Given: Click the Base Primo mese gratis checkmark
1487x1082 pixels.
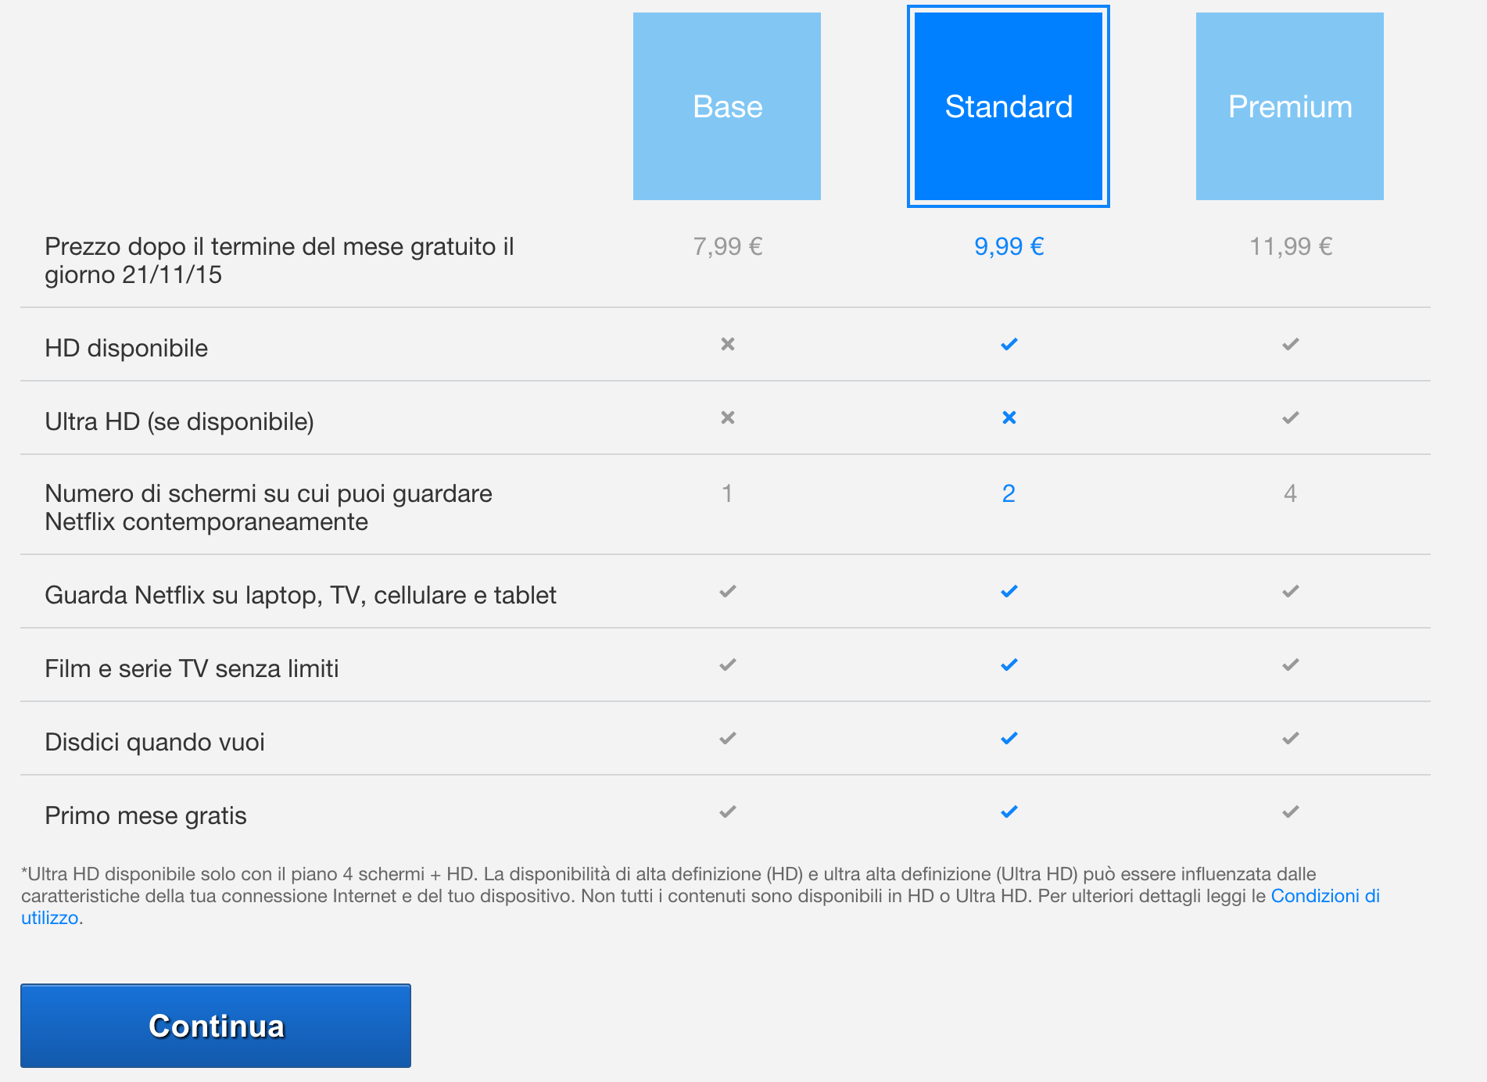Looking at the screenshot, I should pyautogui.click(x=728, y=811).
